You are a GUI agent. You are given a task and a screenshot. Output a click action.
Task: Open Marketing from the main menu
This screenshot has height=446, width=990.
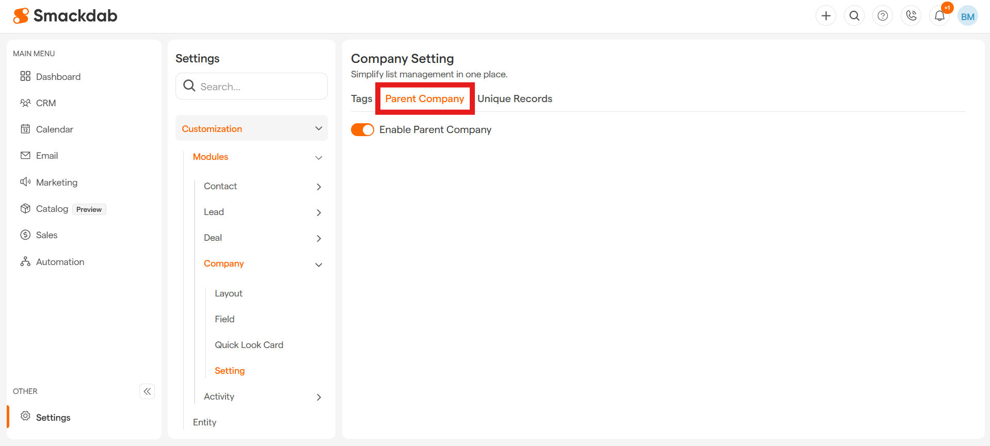pos(57,183)
